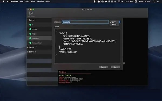Viewport: 162px width, 101px height.
Task: Open the View menu
Action: [x=33, y=2]
